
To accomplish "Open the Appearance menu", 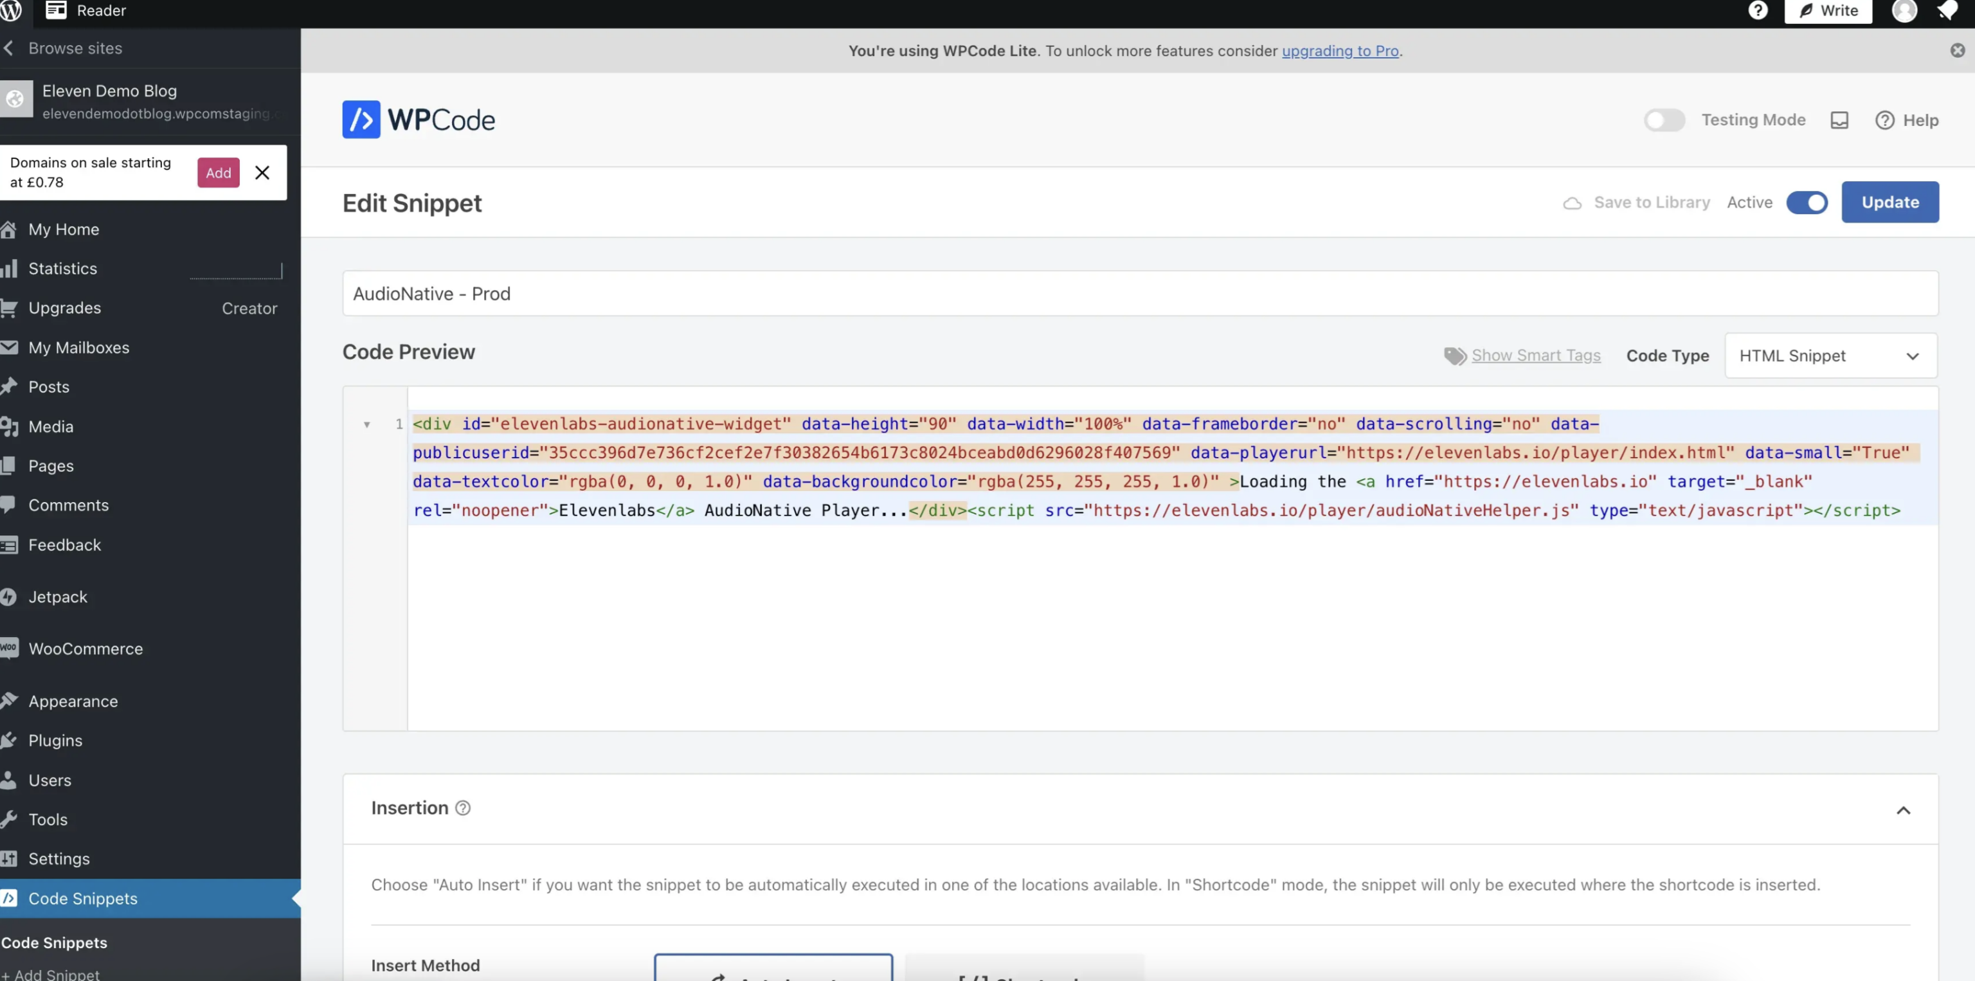I will point(71,701).
